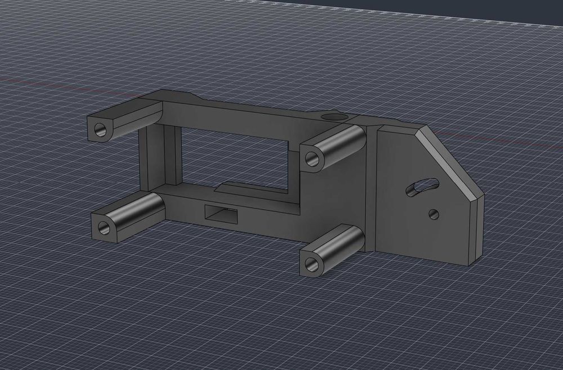Select the curved slot on the side plate
The width and height of the screenshot is (563, 370).
422,187
